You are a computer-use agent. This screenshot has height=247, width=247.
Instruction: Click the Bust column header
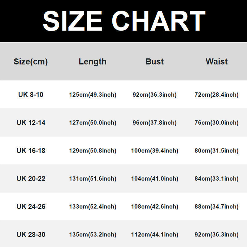(x=155, y=62)
